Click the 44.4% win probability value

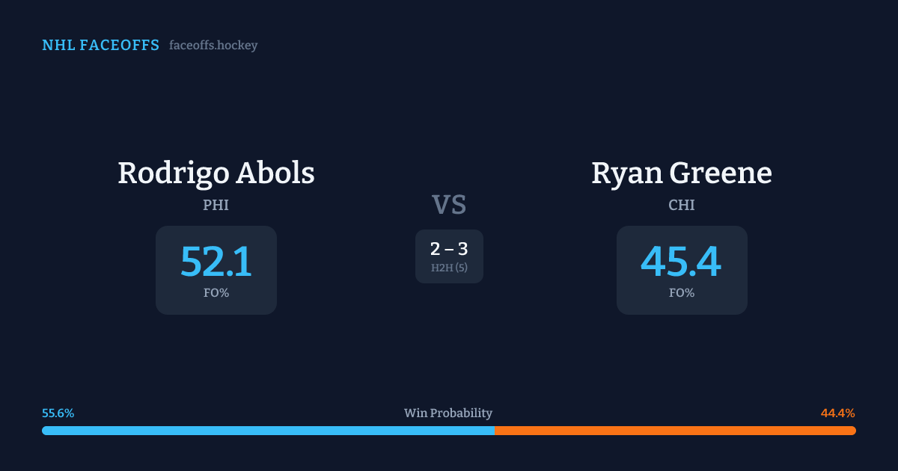tap(838, 413)
